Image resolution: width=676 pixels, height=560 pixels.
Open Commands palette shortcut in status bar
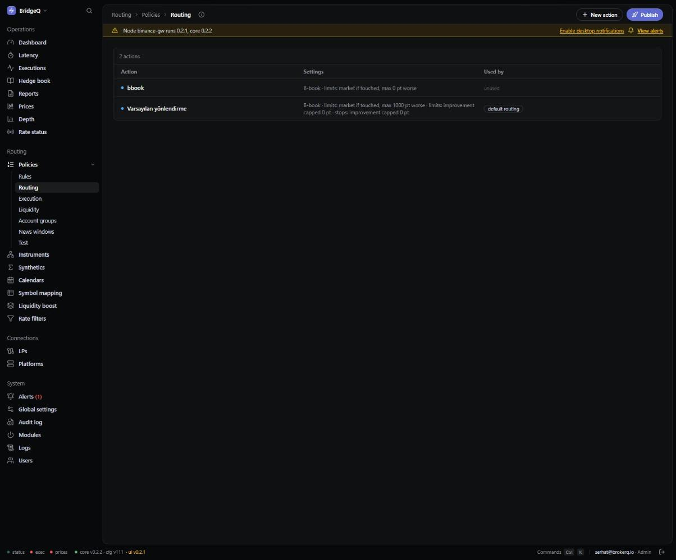click(560, 552)
